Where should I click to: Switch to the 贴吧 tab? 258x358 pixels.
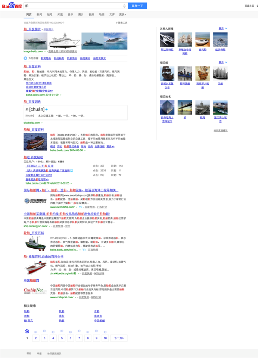[50, 15]
